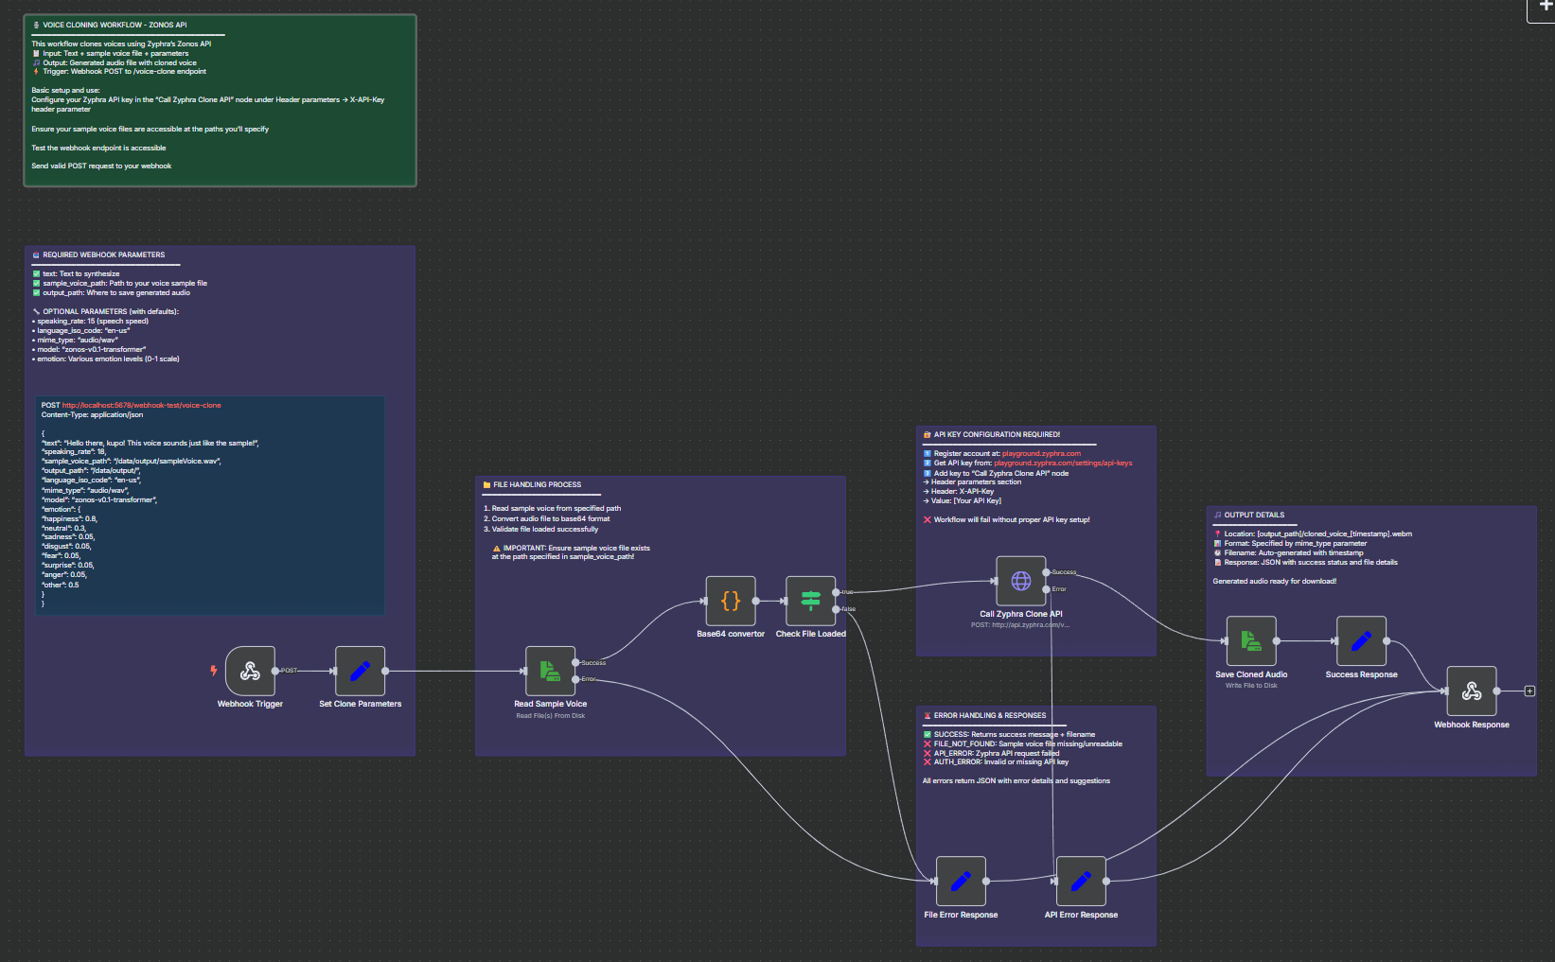
Task: Open the Set Clone Parameters edit node
Action: coord(359,672)
